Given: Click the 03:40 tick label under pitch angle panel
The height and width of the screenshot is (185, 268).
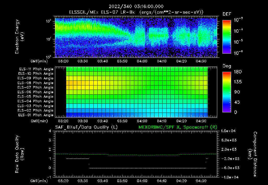Looking at the screenshot, I should pos(103,121).
